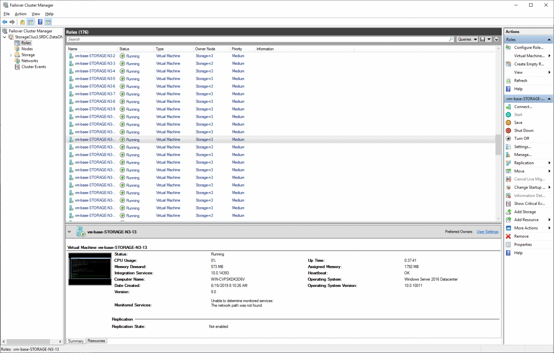
Task: Click Add Storage action
Action: [525, 212]
